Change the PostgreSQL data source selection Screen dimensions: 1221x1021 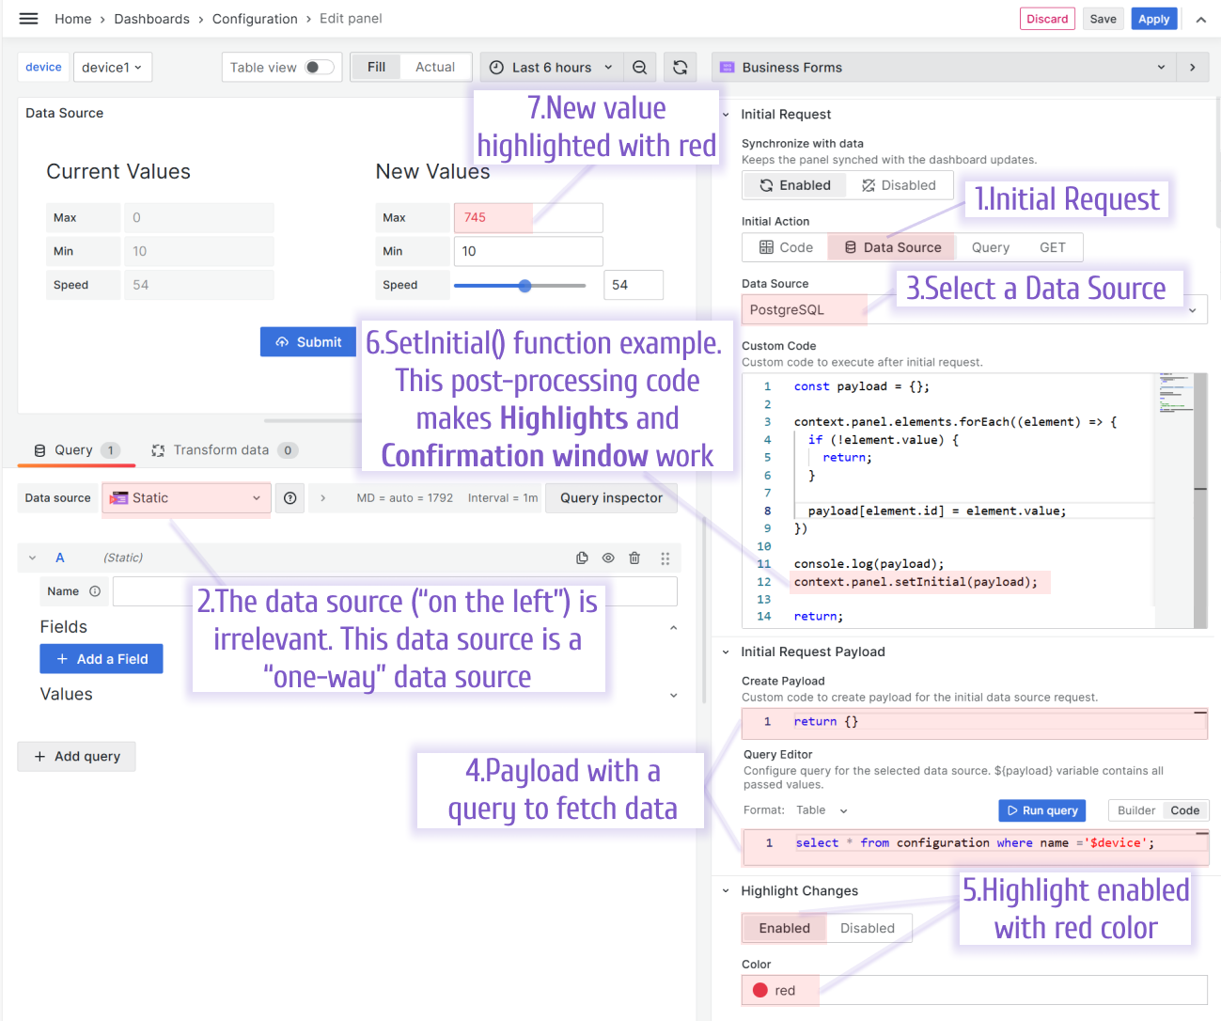[x=973, y=308]
